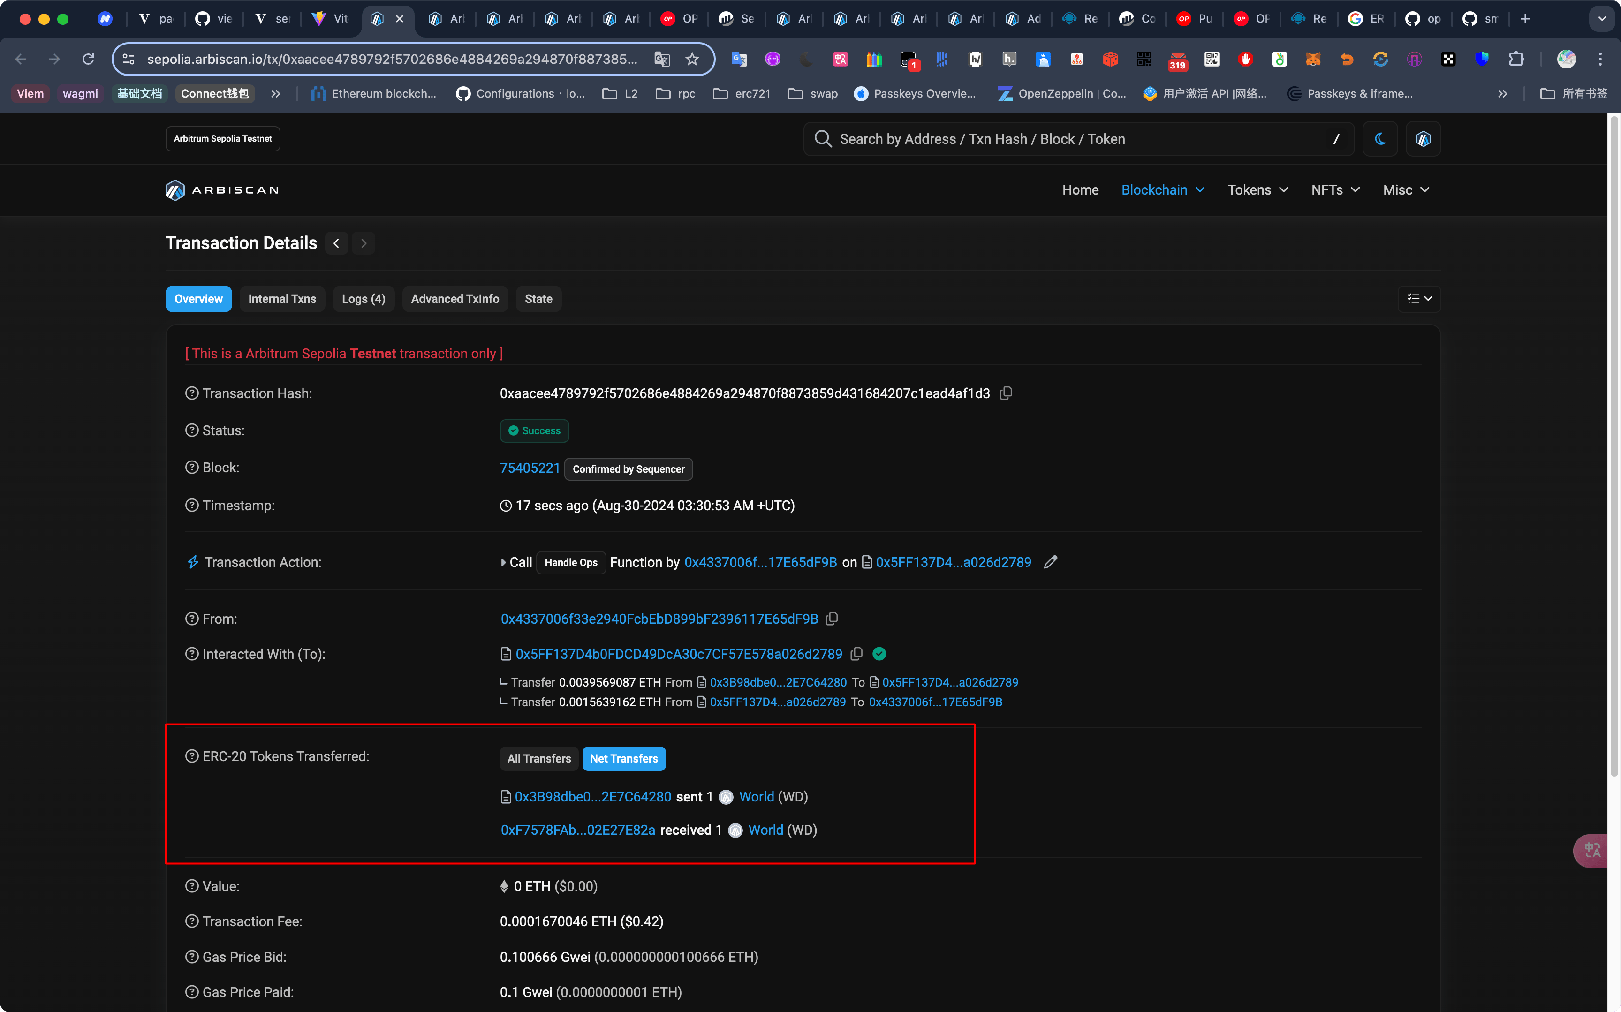Open the MetaMask fox extension
The image size is (1621, 1012).
point(1313,59)
